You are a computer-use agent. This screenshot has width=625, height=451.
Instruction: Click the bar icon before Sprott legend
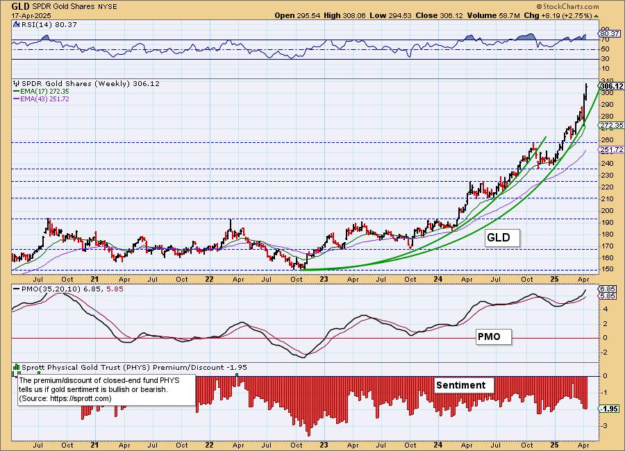17,367
